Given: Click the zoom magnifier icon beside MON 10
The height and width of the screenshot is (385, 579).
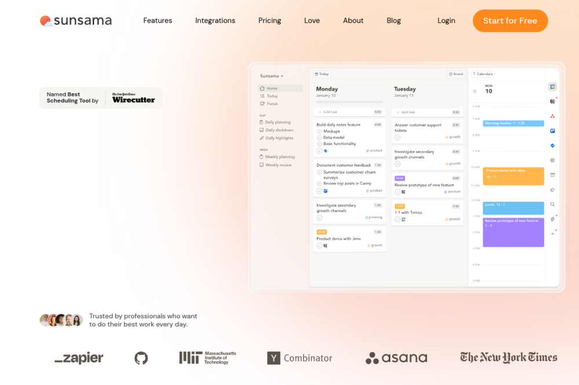Looking at the screenshot, I should pyautogui.click(x=475, y=91).
